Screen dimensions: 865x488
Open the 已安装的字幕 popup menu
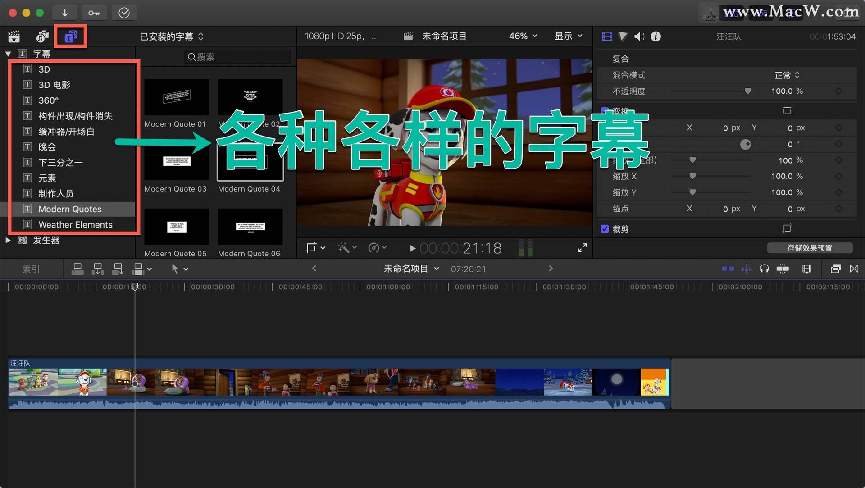[172, 36]
